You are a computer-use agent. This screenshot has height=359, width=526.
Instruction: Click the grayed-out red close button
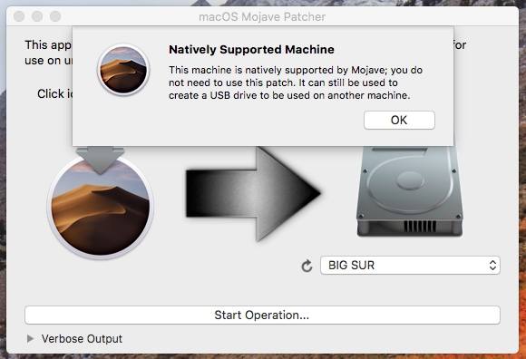(19, 16)
